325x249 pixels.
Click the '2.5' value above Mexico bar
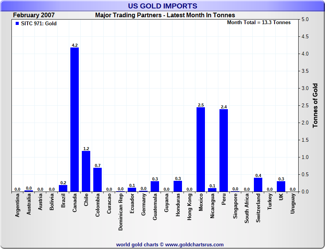[201, 105]
